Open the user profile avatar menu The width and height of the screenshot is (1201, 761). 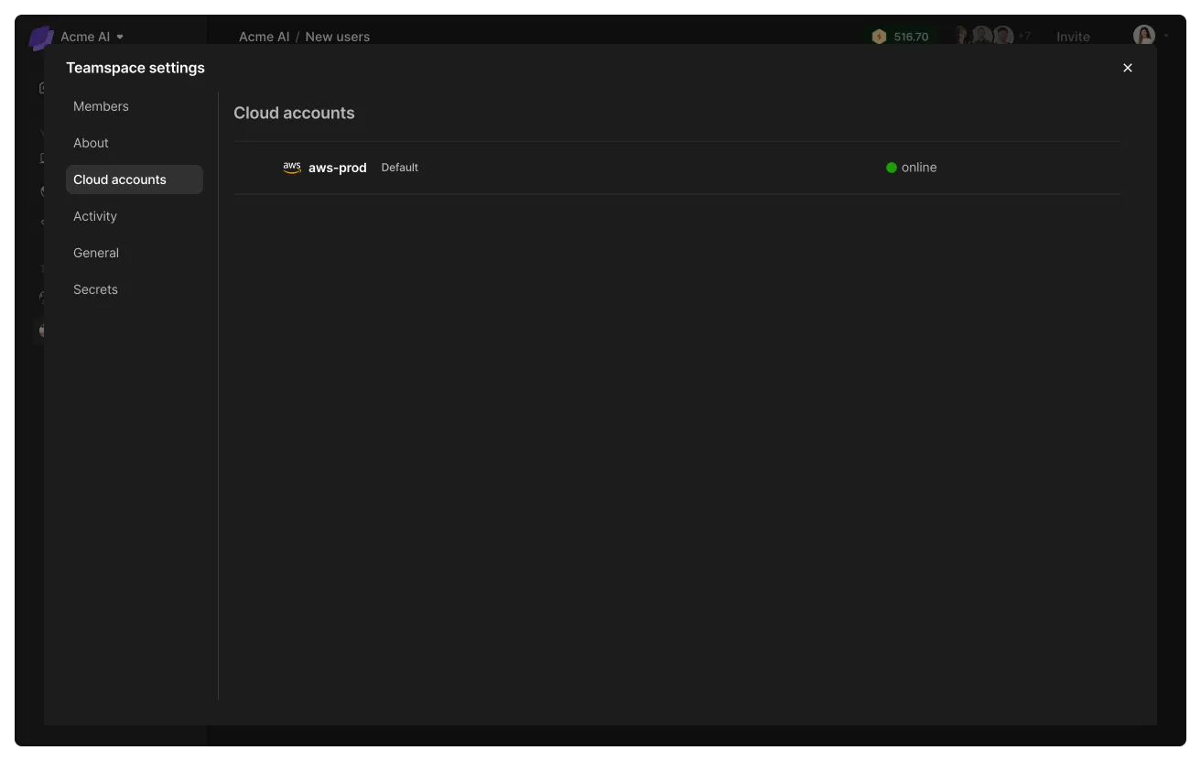point(1144,36)
